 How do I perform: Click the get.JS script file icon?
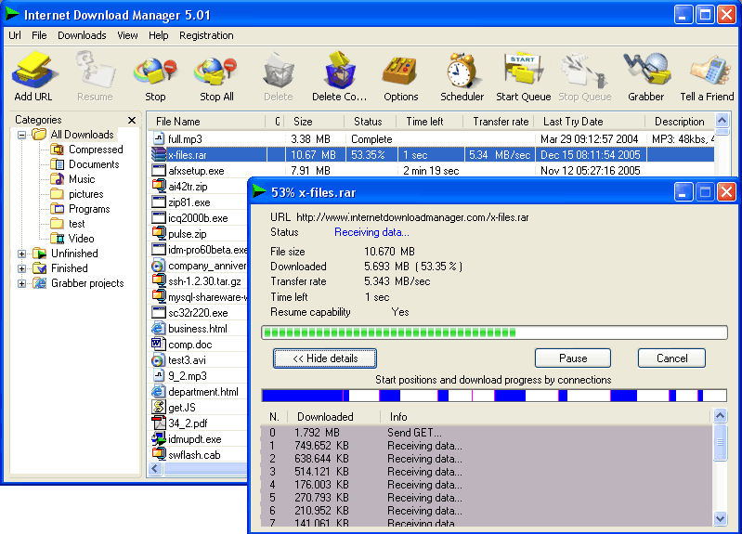pos(159,407)
